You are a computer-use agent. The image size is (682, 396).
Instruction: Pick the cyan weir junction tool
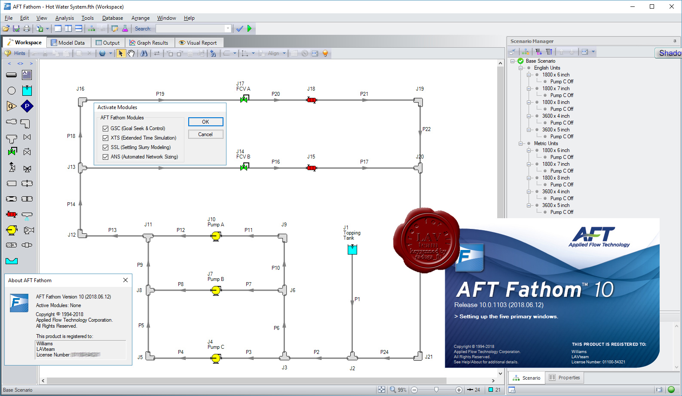tap(12, 261)
